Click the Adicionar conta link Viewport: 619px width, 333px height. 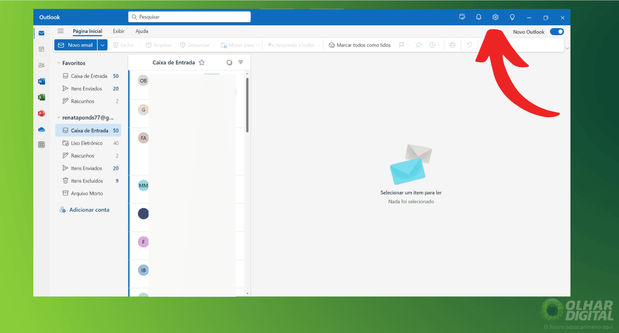(84, 210)
